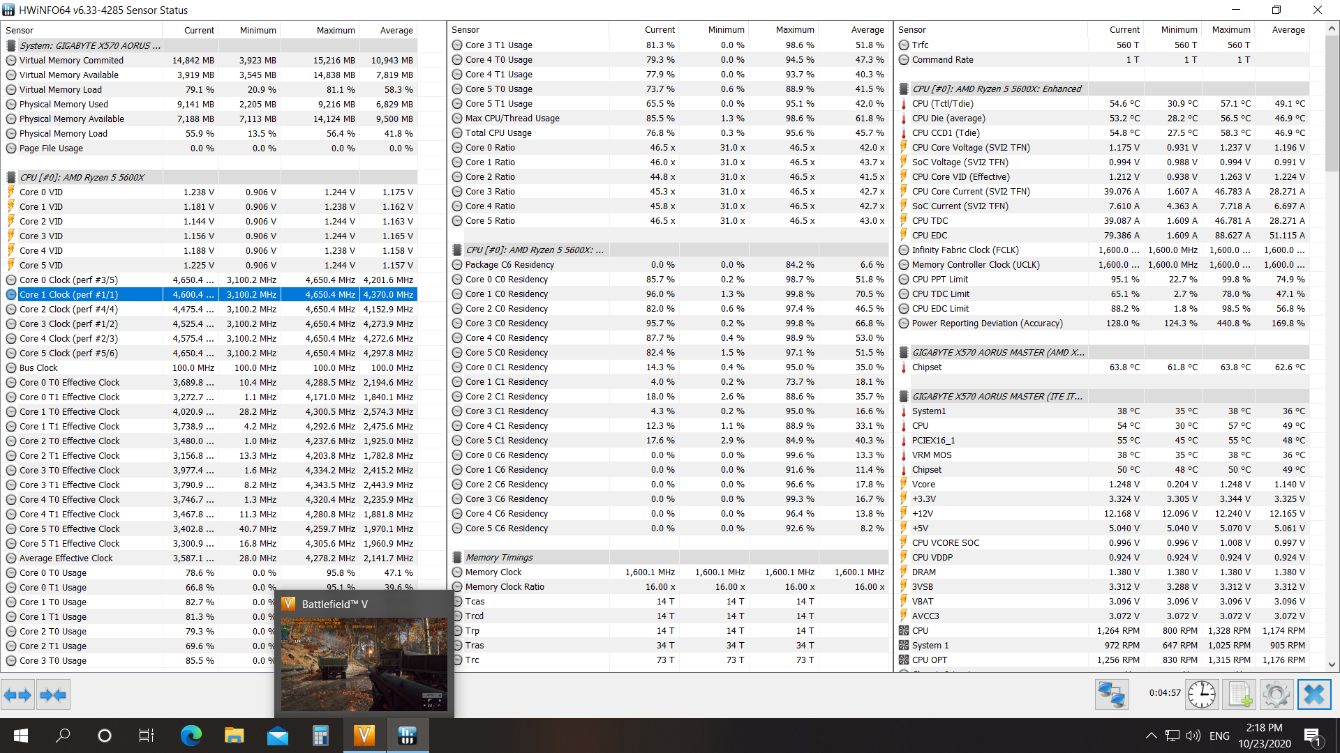This screenshot has width=1340, height=753.
Task: Click scroll down arrow of right scrollbar
Action: coord(1332,665)
